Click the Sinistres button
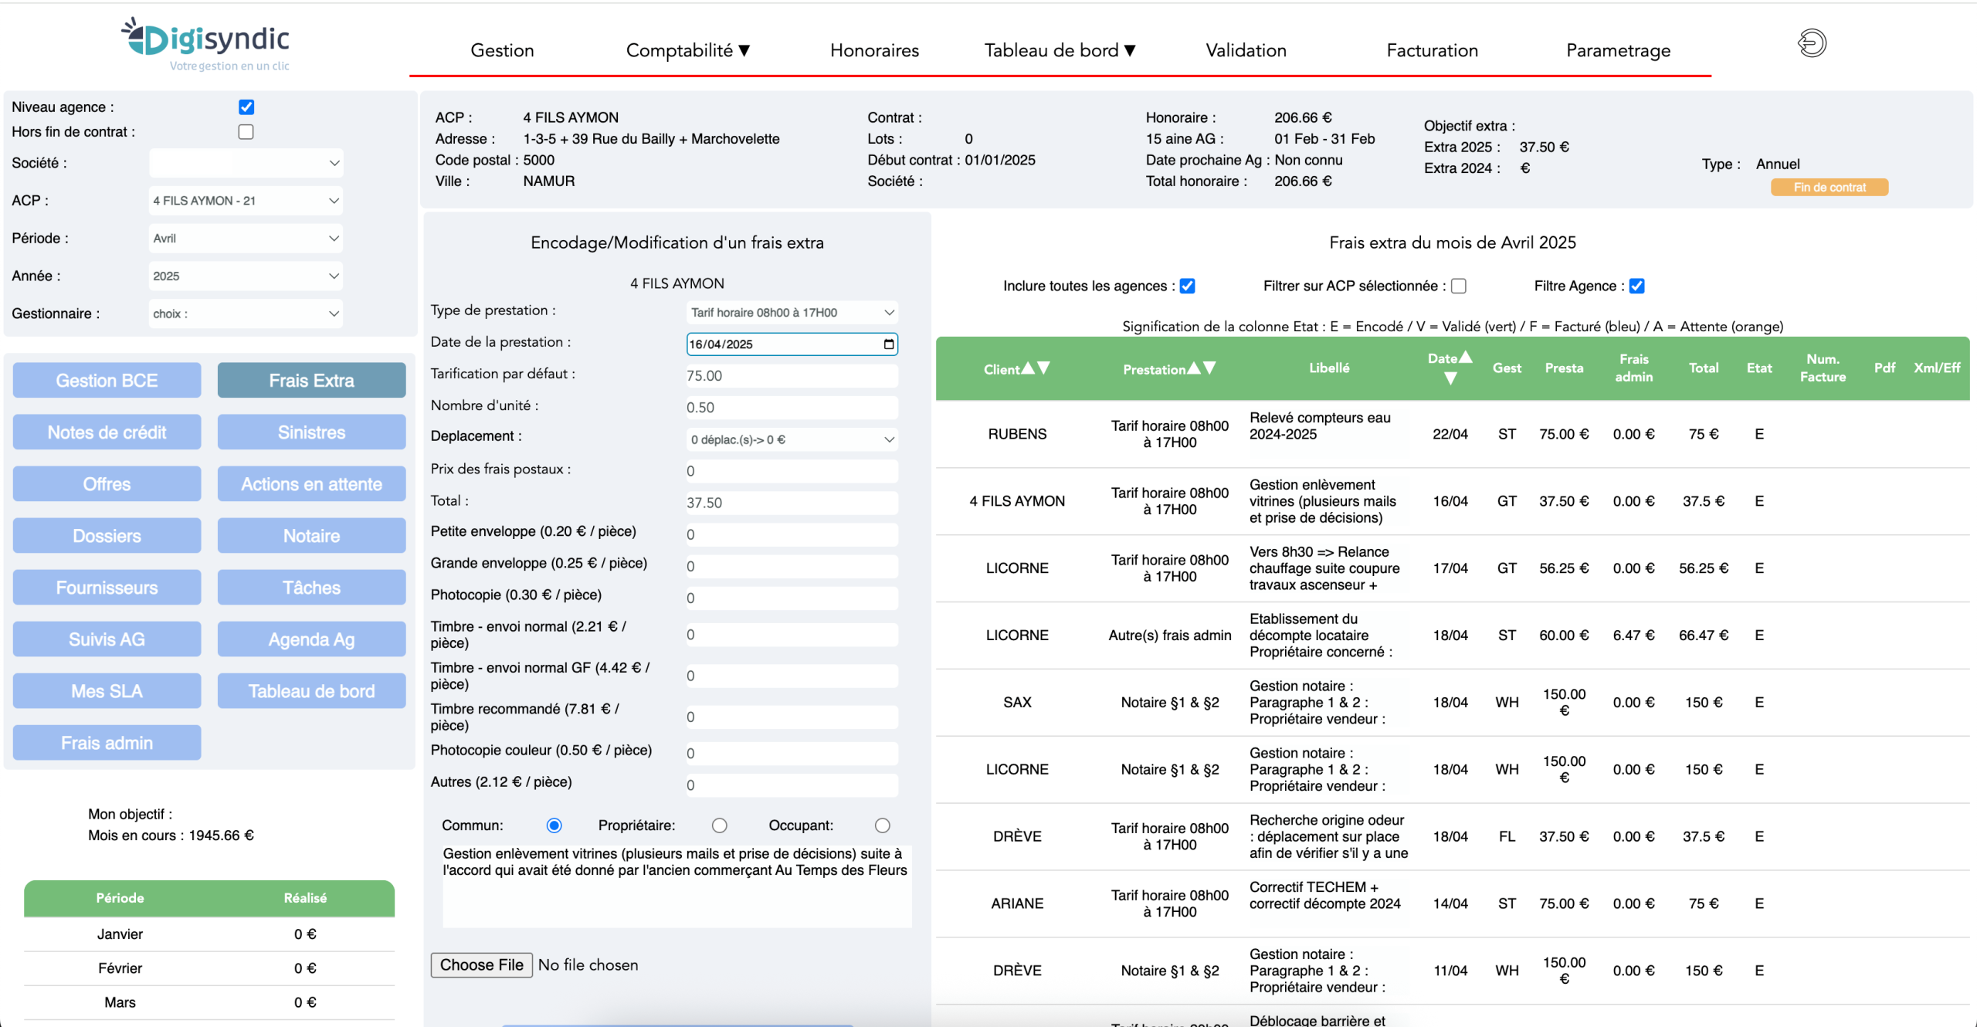The height and width of the screenshot is (1027, 1977). pos(311,432)
